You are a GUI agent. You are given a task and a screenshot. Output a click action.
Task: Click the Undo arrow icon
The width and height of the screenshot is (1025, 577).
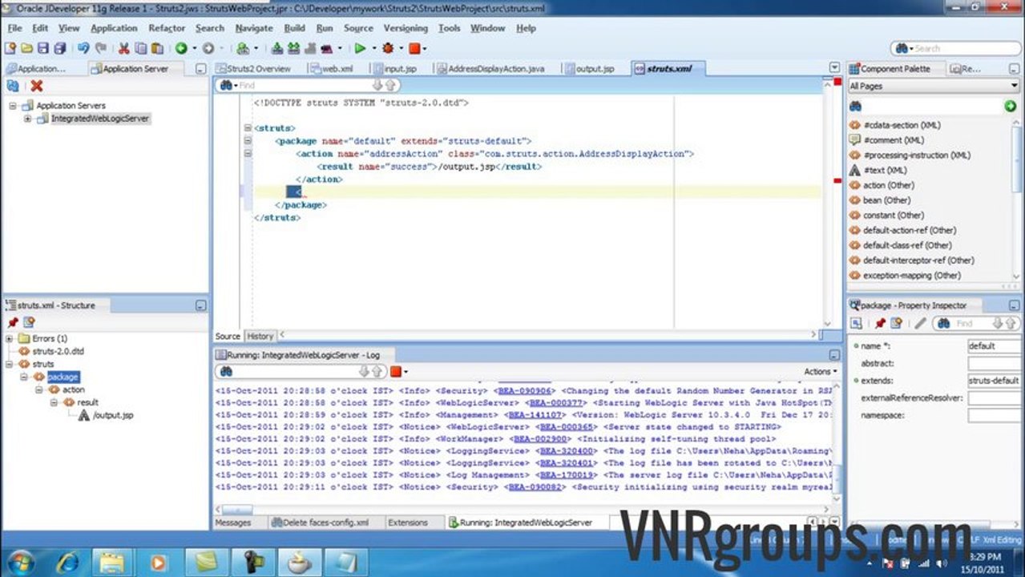coord(83,49)
